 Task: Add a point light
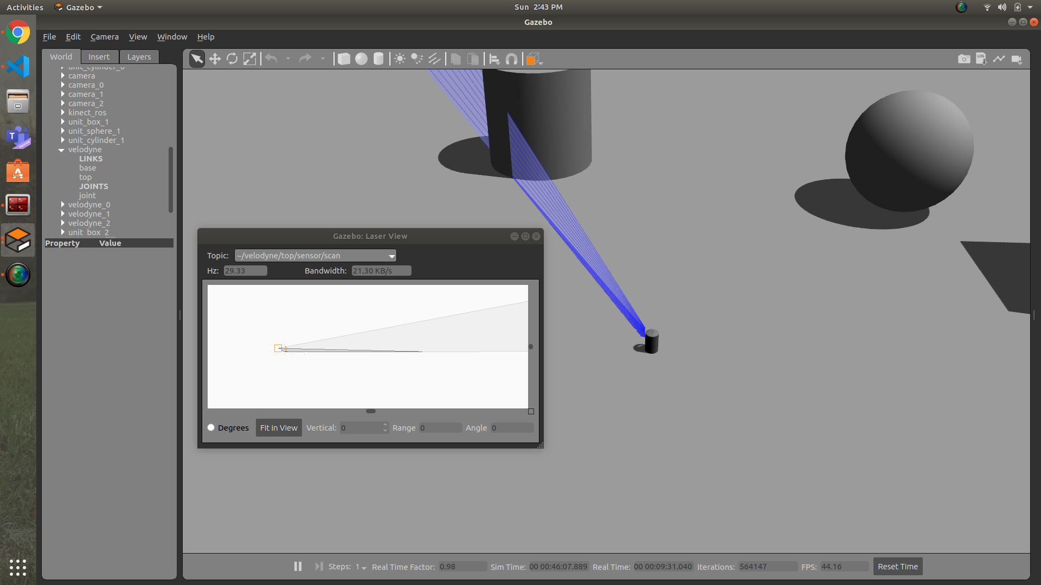(x=400, y=59)
